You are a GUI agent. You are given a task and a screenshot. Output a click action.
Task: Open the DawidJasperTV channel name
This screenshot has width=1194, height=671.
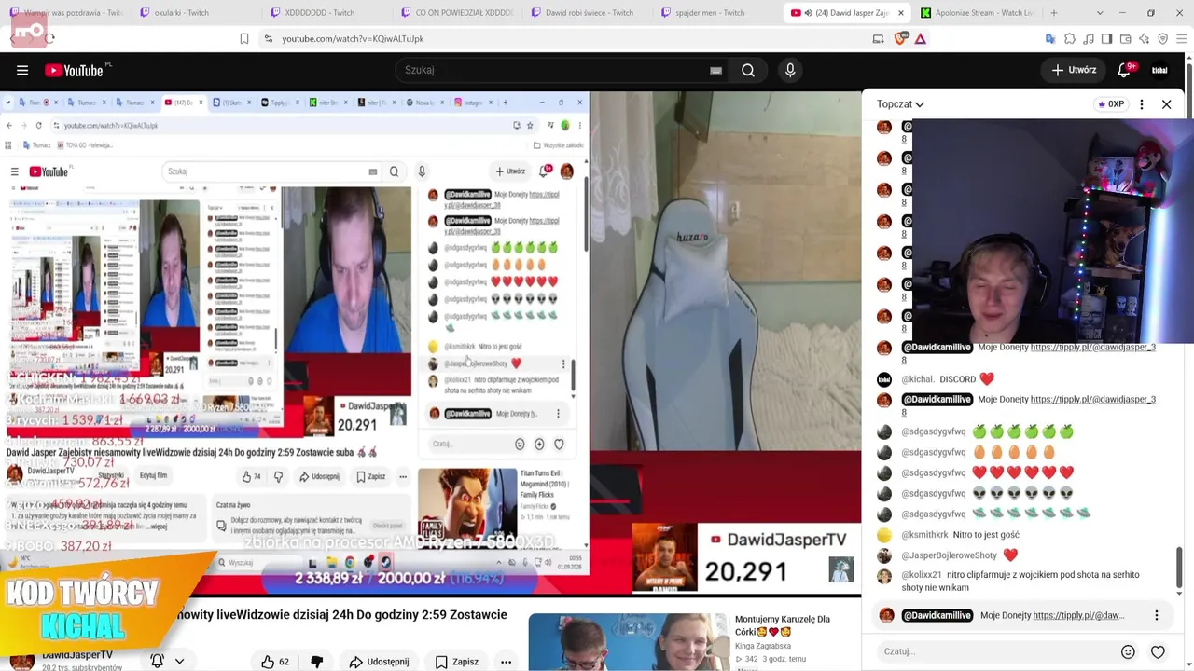(77, 656)
